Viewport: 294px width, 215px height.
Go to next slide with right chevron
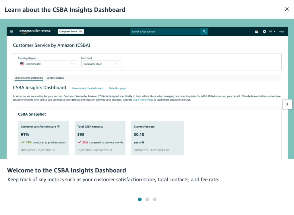click(287, 104)
